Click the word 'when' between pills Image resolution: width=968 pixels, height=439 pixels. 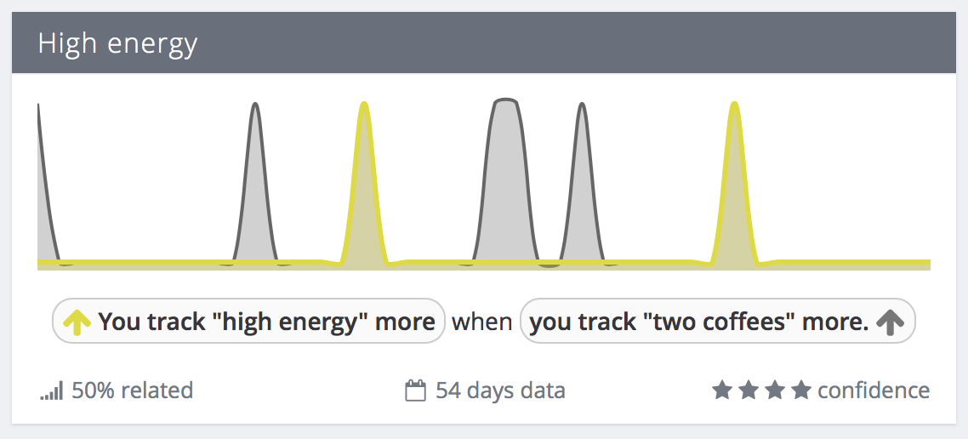(482, 322)
